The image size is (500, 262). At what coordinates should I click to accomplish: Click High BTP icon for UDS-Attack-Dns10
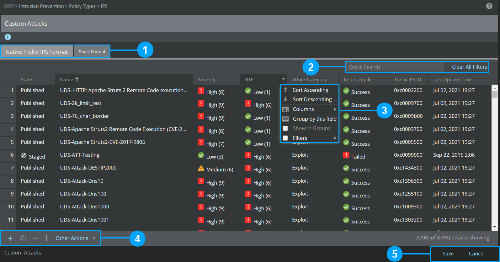click(x=248, y=181)
